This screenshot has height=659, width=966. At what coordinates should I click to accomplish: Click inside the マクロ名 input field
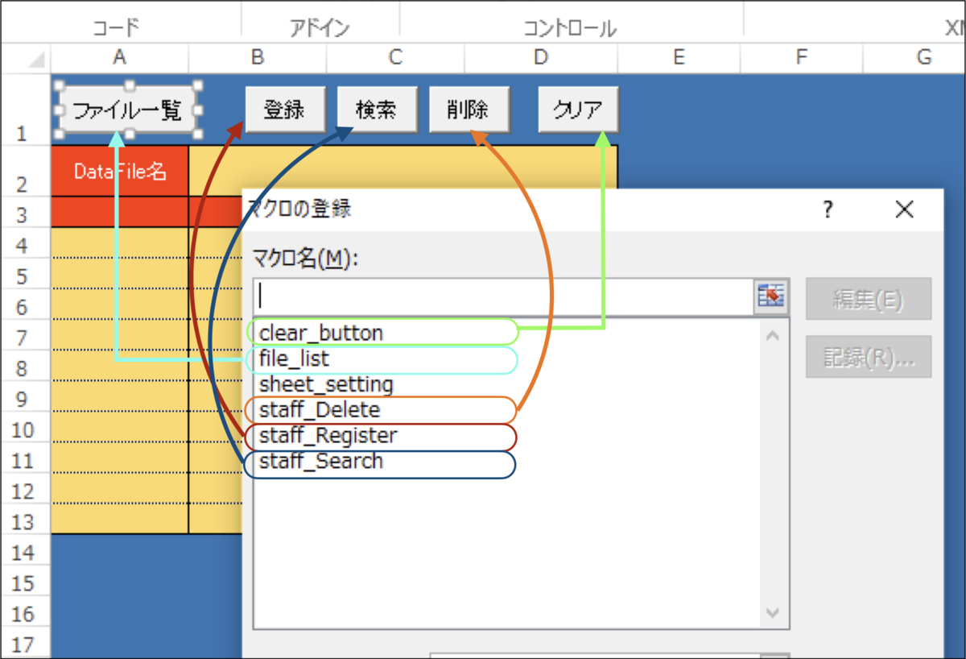coord(483,296)
